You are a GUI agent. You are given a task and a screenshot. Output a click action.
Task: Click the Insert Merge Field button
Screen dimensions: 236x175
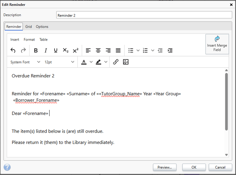(217, 44)
